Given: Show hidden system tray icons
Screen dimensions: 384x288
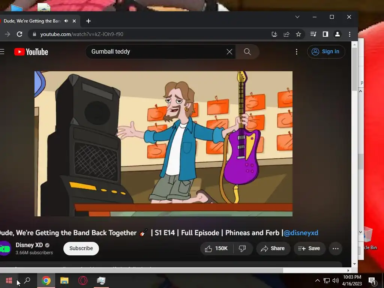Looking at the screenshot, I should (x=317, y=280).
